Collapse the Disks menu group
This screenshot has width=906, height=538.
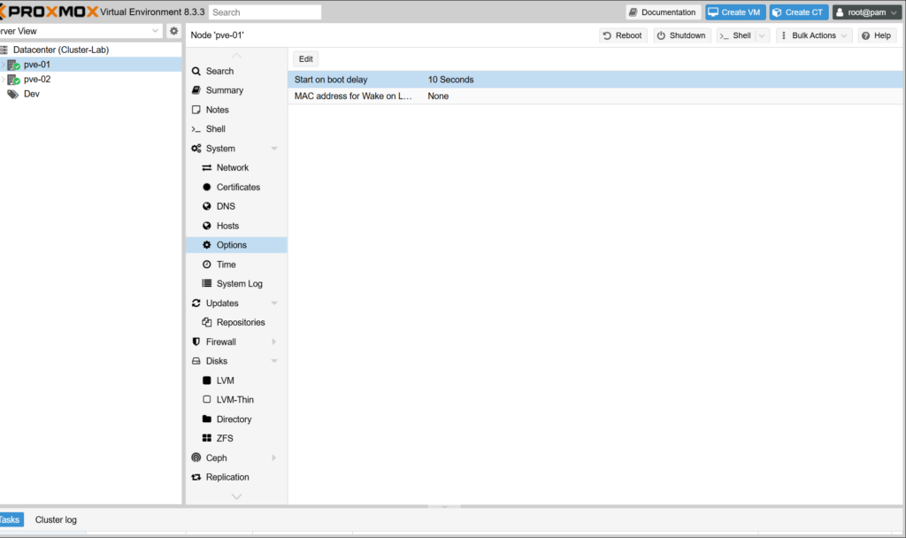pos(274,361)
